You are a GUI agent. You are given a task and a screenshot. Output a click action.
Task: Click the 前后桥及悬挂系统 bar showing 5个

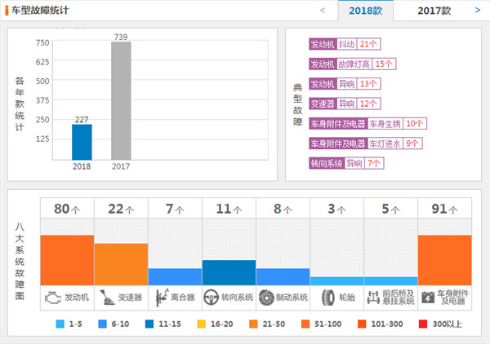390,281
